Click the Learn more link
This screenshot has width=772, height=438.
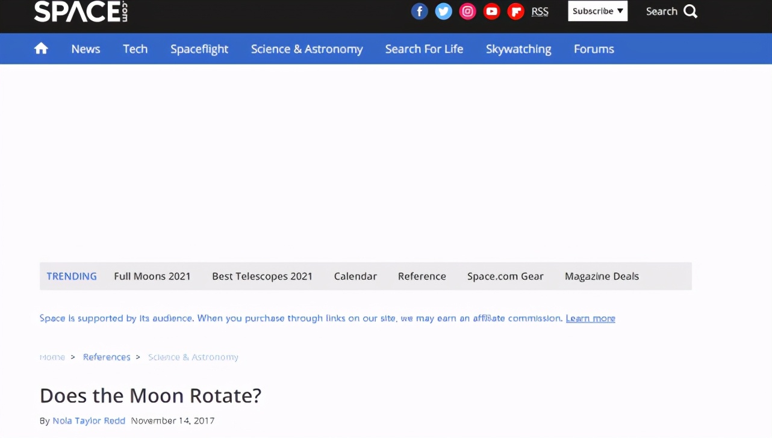point(590,318)
